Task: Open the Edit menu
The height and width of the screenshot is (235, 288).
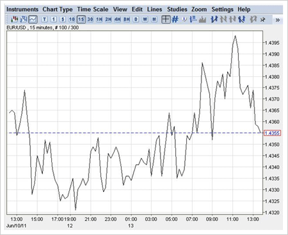Action: [137, 10]
